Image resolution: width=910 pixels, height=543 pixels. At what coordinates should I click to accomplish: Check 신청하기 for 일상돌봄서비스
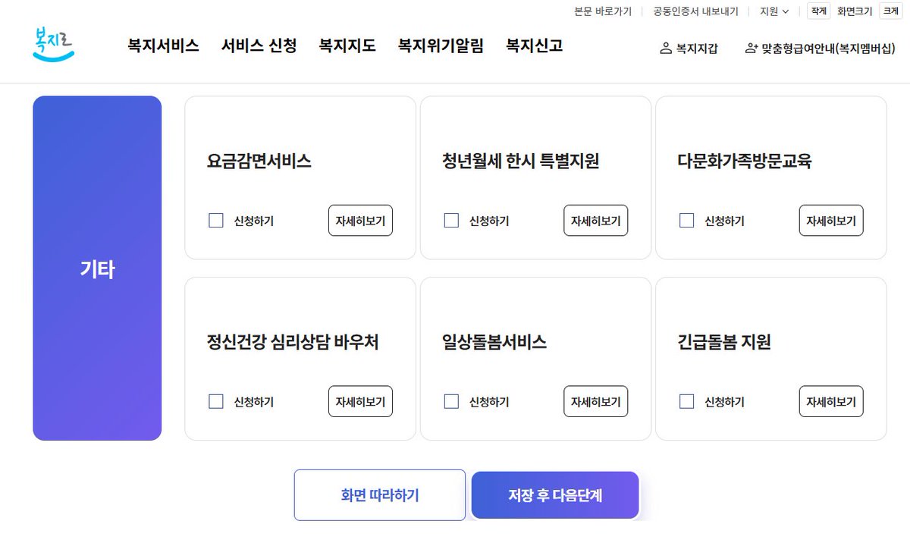pos(451,402)
